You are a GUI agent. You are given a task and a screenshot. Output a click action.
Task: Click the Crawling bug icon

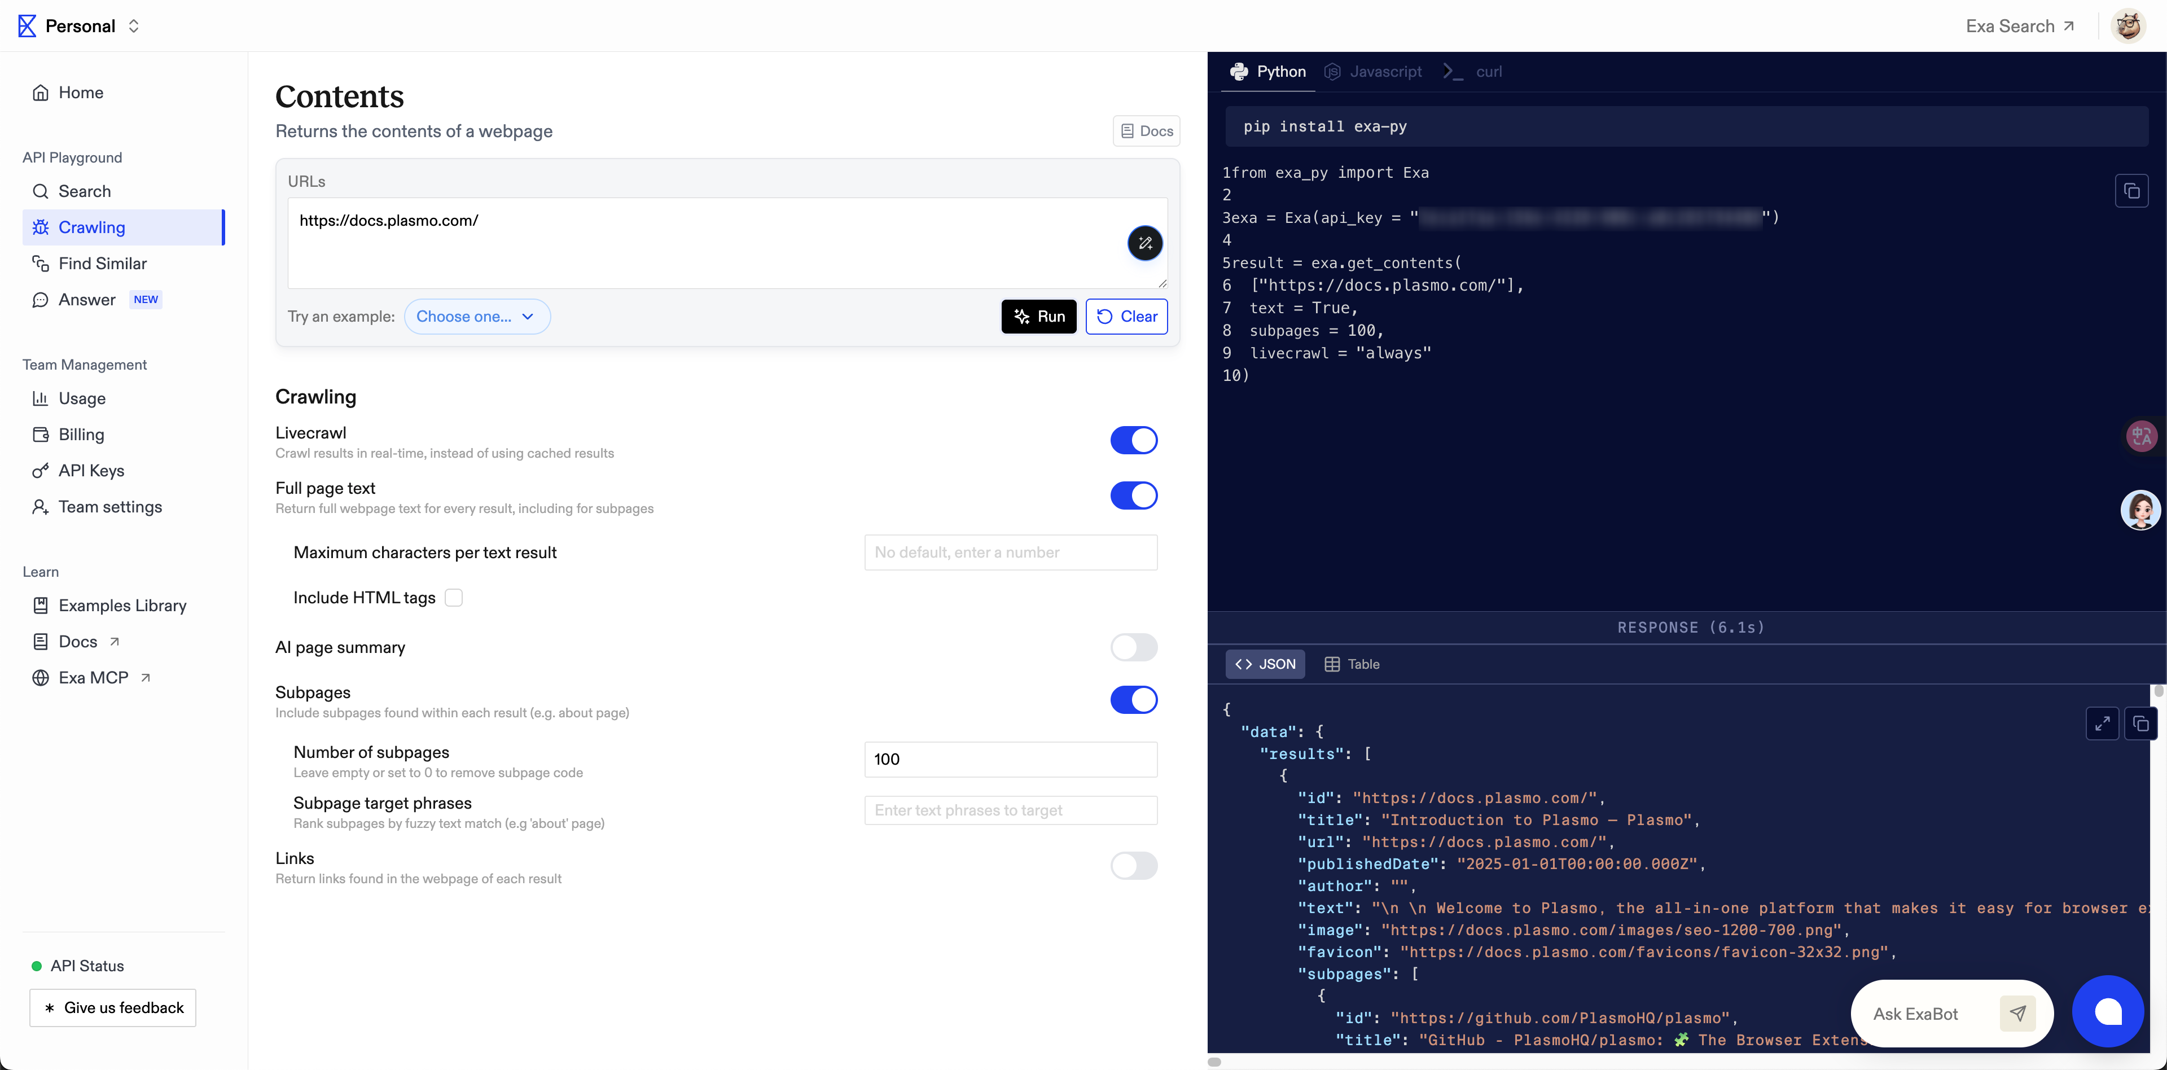click(x=41, y=227)
